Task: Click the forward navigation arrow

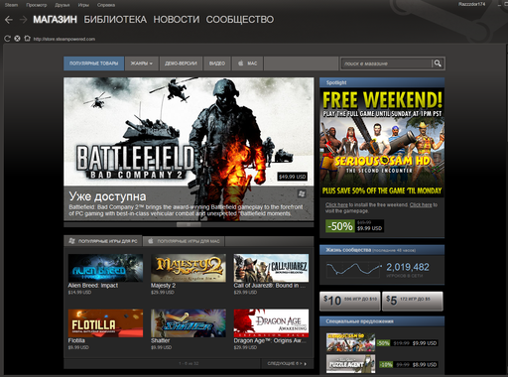Action: pyautogui.click(x=23, y=20)
